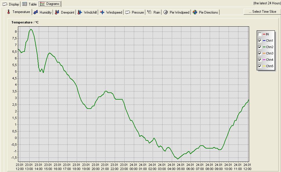Click the green Chn2 legend color line
The width and height of the screenshot is (281, 172).
coord(264,47)
